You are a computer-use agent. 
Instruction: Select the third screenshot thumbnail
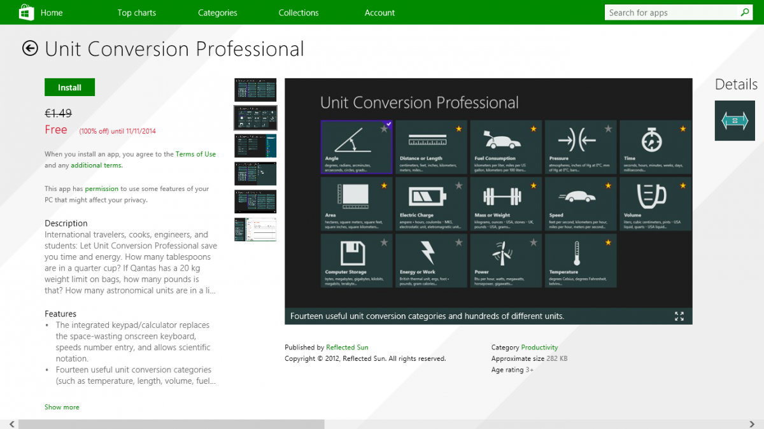point(255,146)
